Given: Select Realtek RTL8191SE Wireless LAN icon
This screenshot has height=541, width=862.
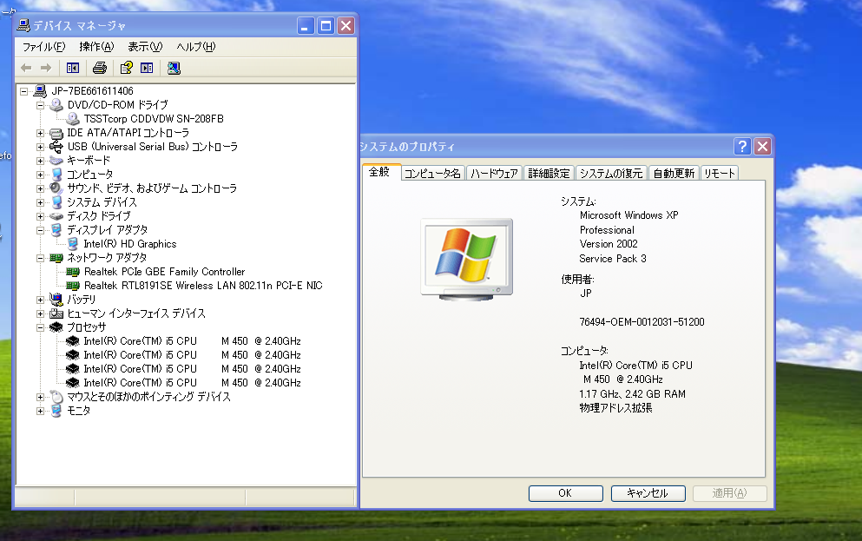Looking at the screenshot, I should coord(73,286).
